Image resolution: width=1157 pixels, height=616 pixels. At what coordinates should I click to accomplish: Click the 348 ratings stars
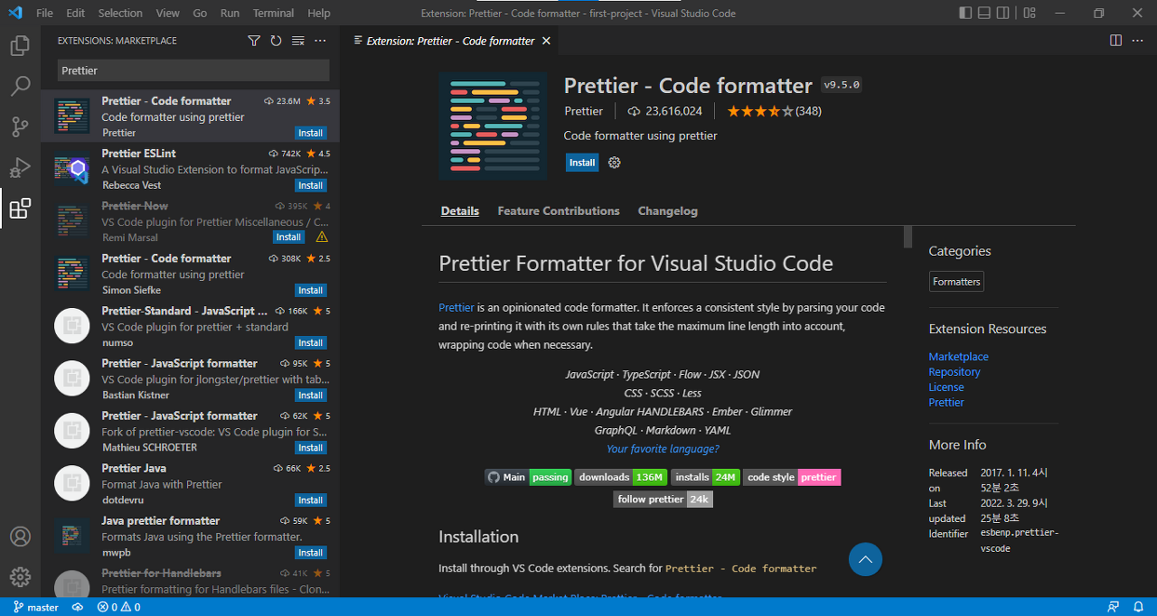coord(774,111)
